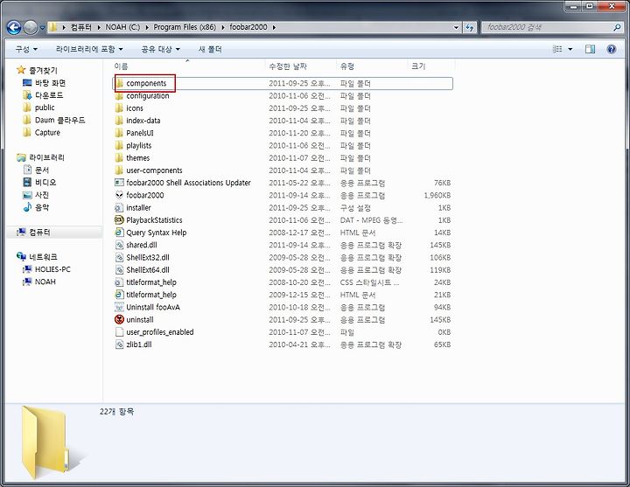The width and height of the screenshot is (630, 487).
Task: Open the recent pages dropdown next to Forward
Action: (42, 28)
